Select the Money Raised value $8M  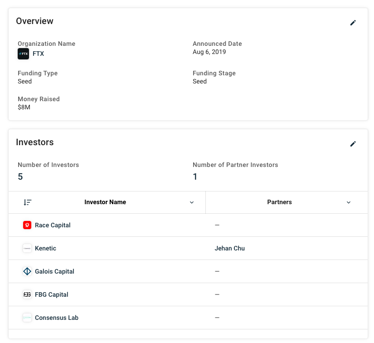coord(24,107)
